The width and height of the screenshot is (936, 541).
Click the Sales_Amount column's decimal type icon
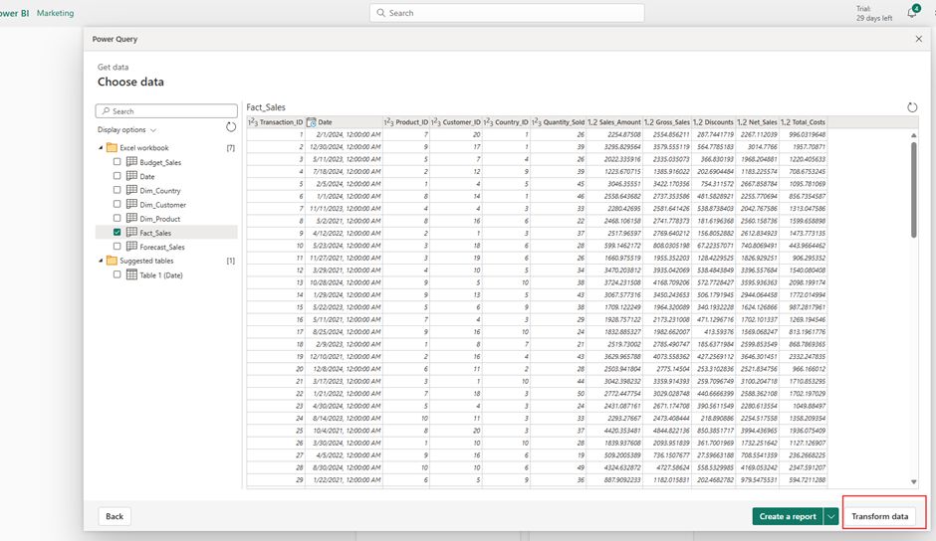[592, 122]
